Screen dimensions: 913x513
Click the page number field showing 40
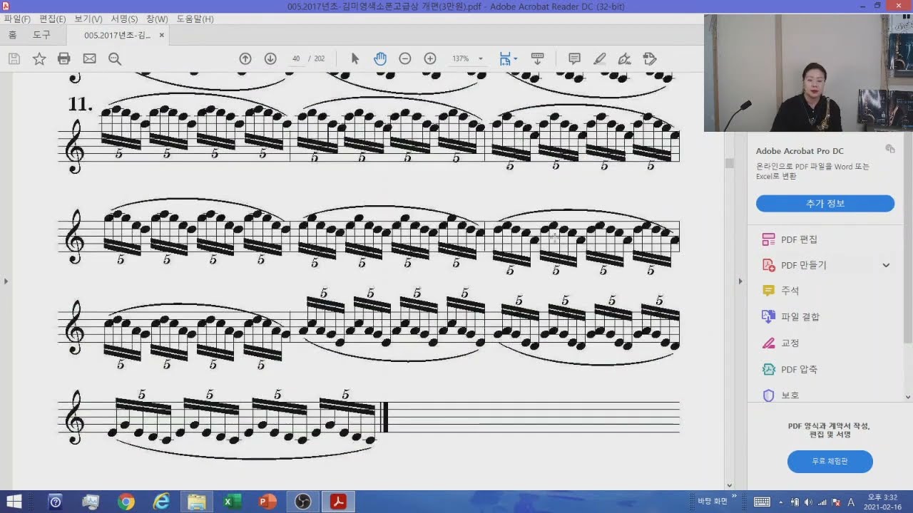point(296,58)
